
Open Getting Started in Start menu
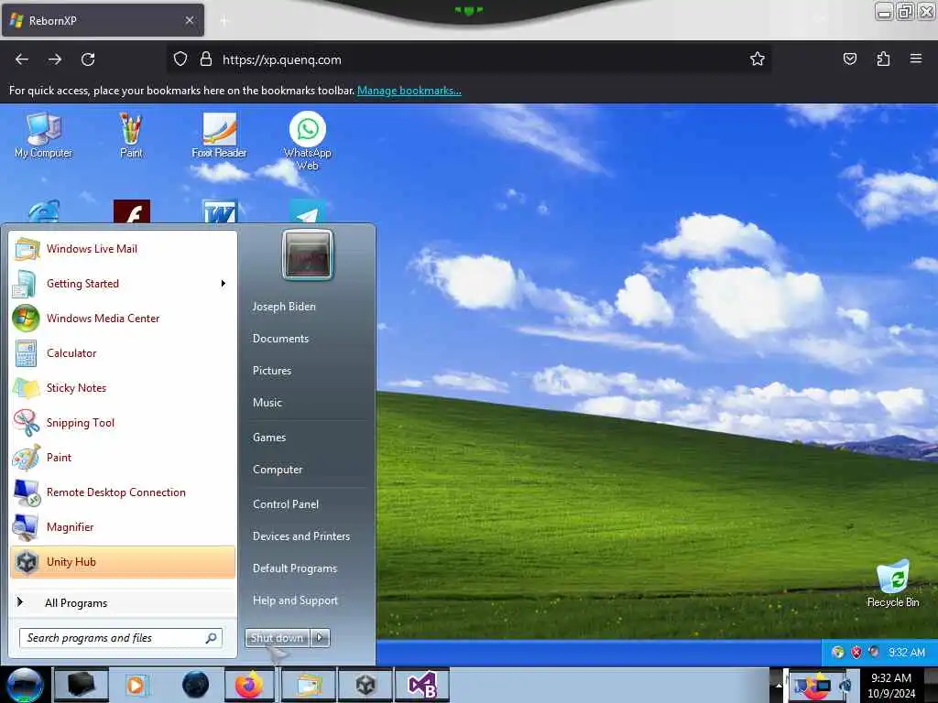click(123, 284)
